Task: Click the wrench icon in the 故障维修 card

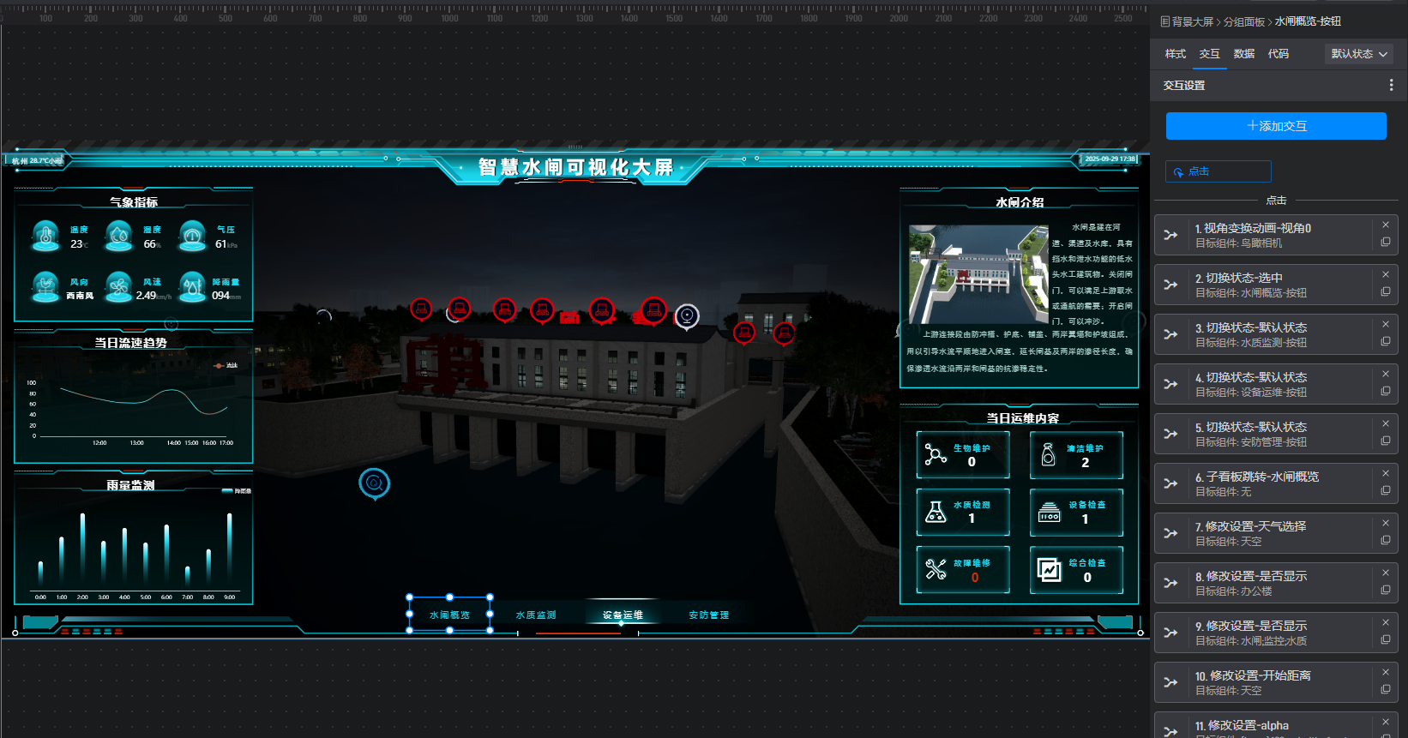Action: tap(936, 569)
